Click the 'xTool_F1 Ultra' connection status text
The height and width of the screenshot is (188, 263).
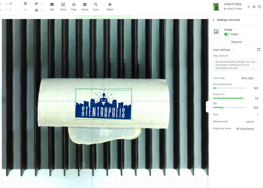234,9
